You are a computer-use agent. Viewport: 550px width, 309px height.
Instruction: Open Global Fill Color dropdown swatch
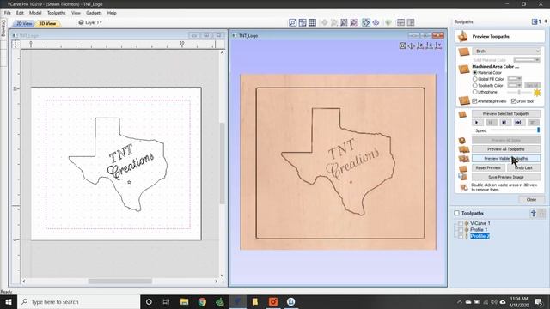pos(515,78)
